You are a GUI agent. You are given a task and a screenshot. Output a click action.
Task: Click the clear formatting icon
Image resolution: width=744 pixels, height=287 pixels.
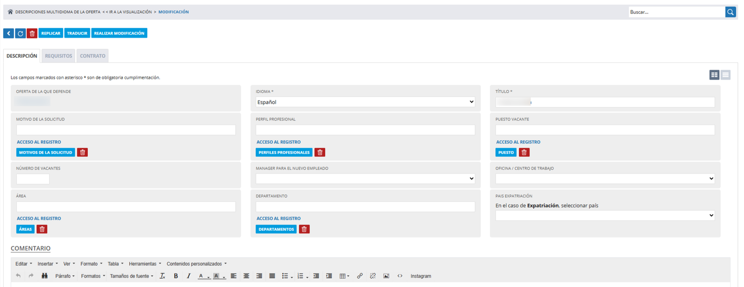tap(162, 276)
